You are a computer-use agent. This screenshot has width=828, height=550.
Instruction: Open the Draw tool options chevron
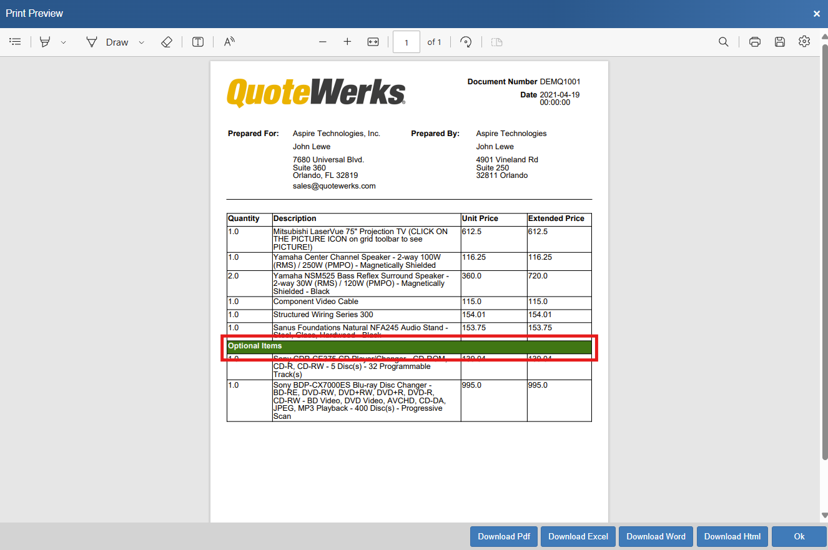141,42
